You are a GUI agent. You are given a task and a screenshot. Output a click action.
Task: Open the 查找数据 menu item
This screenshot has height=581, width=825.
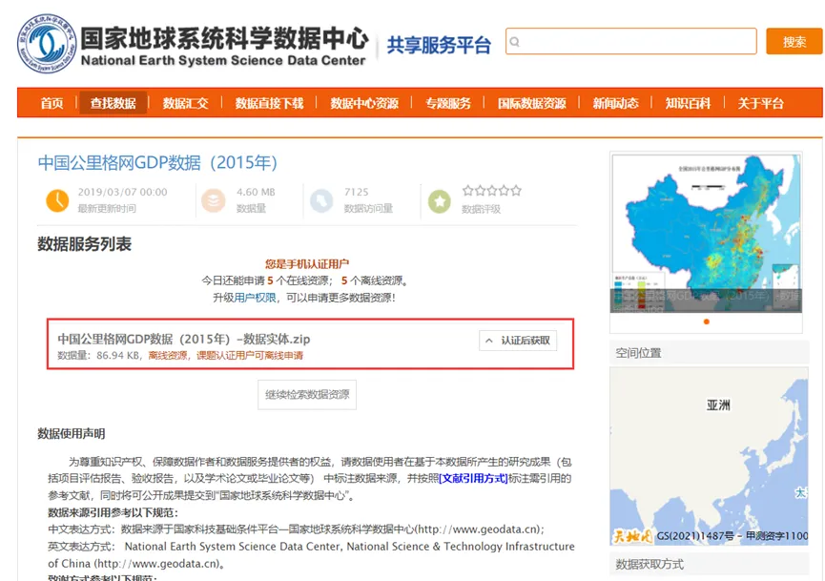click(x=113, y=103)
